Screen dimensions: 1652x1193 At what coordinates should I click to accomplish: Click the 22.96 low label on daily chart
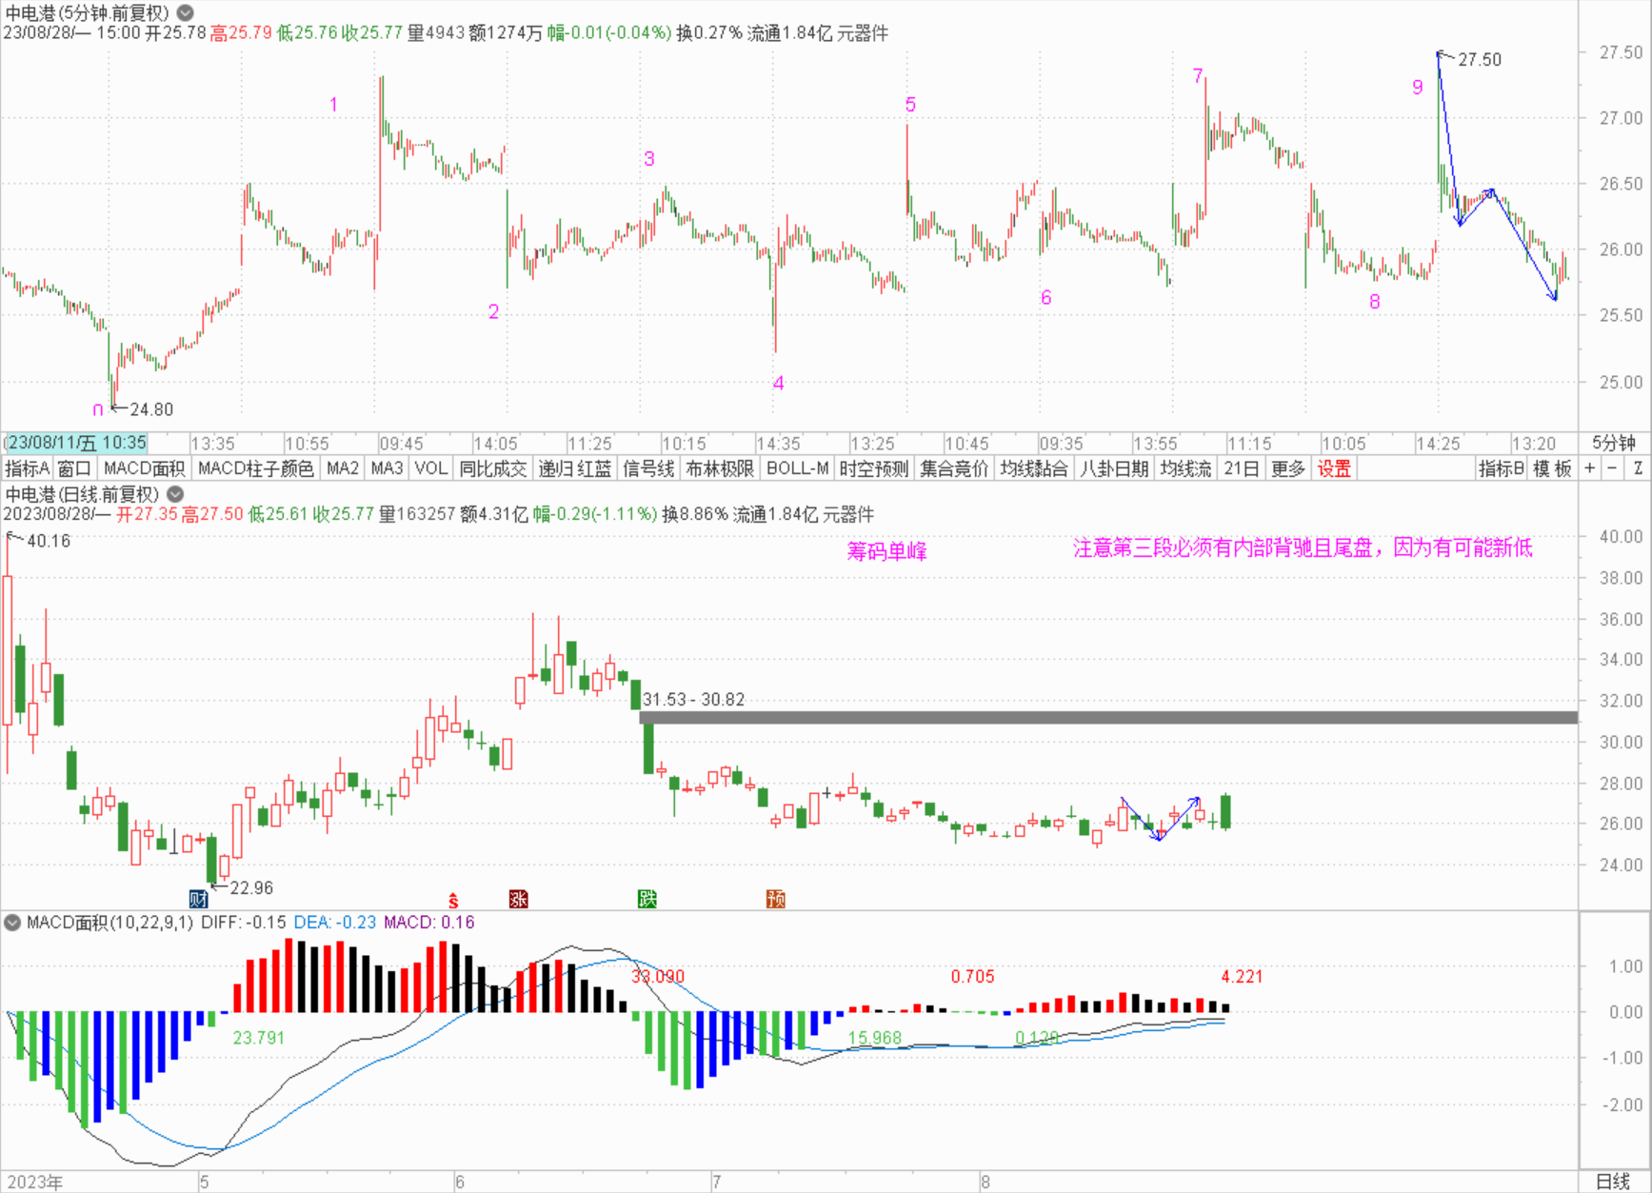251,887
